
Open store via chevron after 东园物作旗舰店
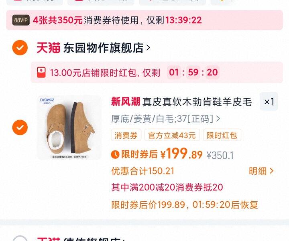[148, 48]
